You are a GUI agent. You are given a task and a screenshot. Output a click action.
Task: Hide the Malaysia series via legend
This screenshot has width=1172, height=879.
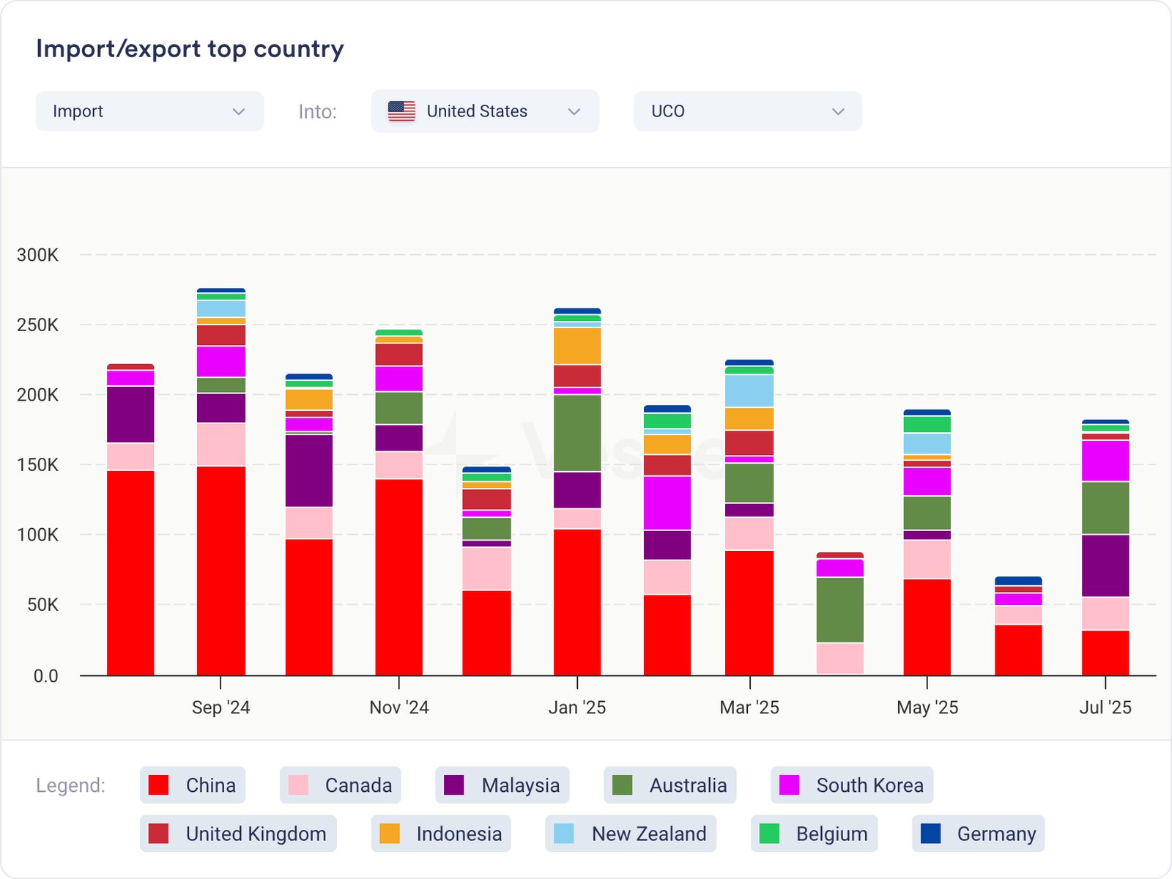[x=502, y=785]
